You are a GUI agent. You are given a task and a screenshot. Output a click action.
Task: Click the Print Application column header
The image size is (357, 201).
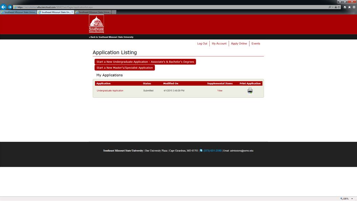[250, 84]
